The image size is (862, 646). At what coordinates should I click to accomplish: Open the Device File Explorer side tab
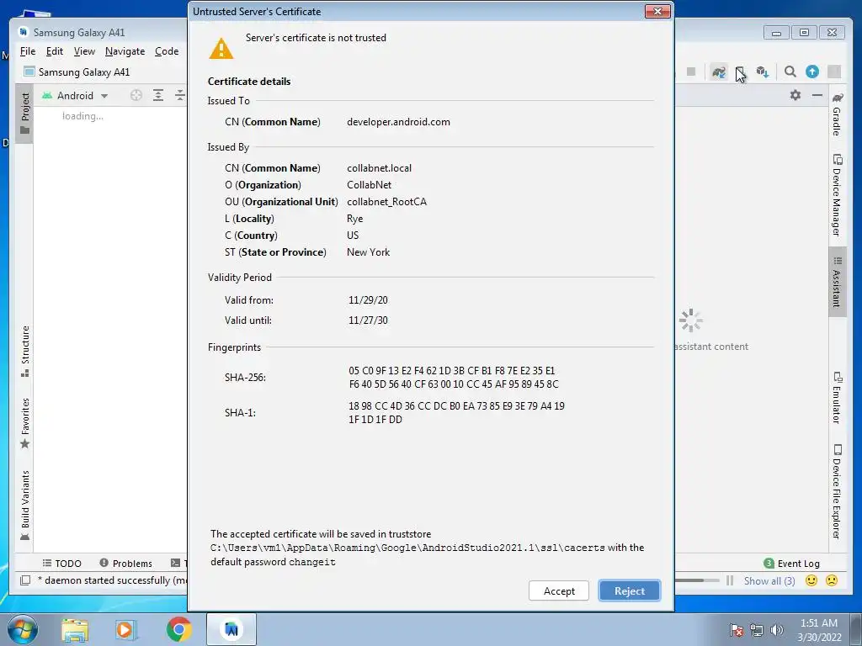[837, 491]
